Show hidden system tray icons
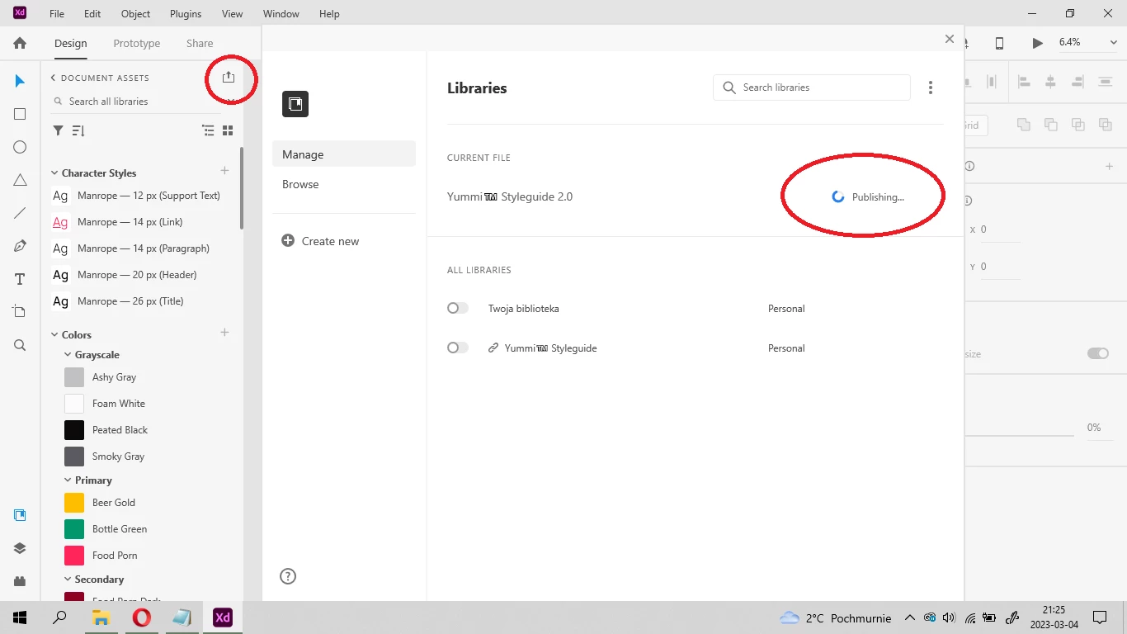 pos(910,617)
